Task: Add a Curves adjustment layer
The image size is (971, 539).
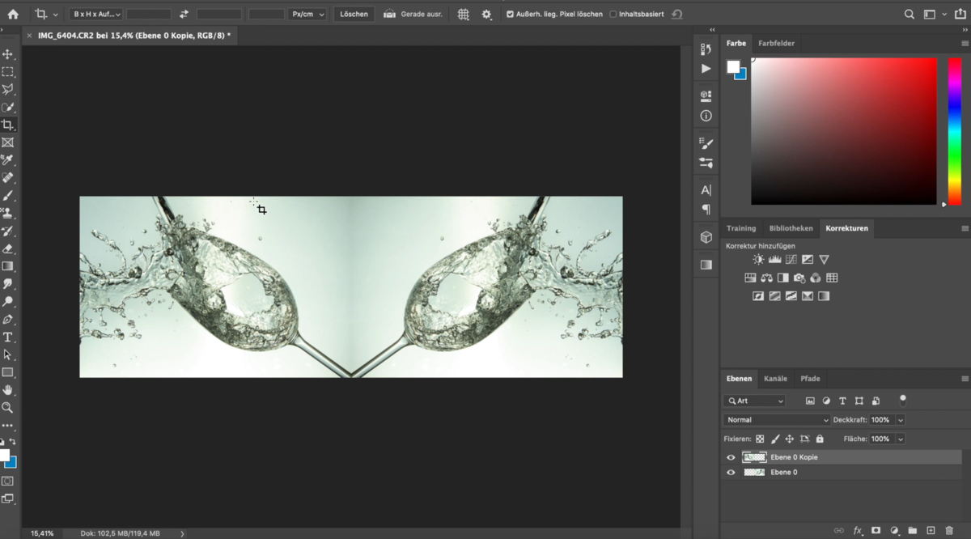Action: (793, 259)
